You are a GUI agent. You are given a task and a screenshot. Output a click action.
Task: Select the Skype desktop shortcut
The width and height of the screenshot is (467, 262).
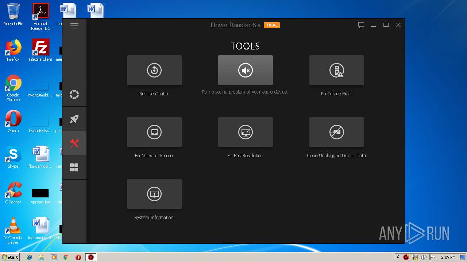click(x=13, y=157)
